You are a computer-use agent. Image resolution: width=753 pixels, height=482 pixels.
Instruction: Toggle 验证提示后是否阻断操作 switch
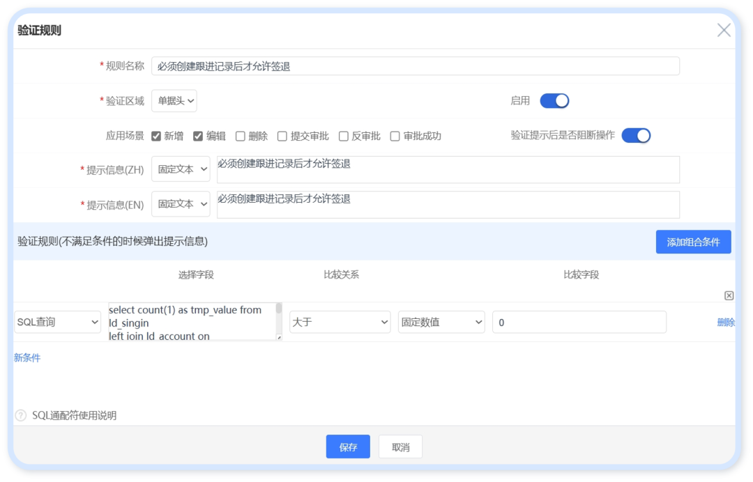[x=636, y=135]
